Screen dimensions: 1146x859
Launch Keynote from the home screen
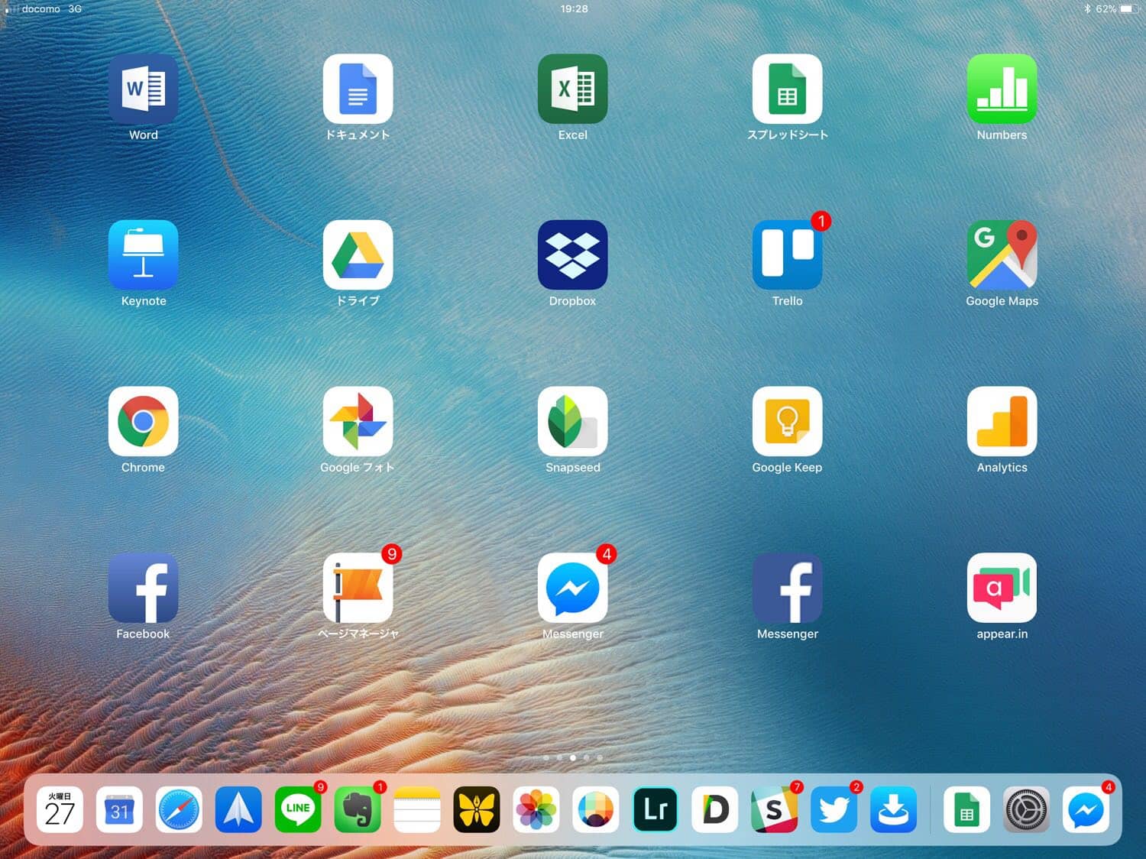[143, 255]
